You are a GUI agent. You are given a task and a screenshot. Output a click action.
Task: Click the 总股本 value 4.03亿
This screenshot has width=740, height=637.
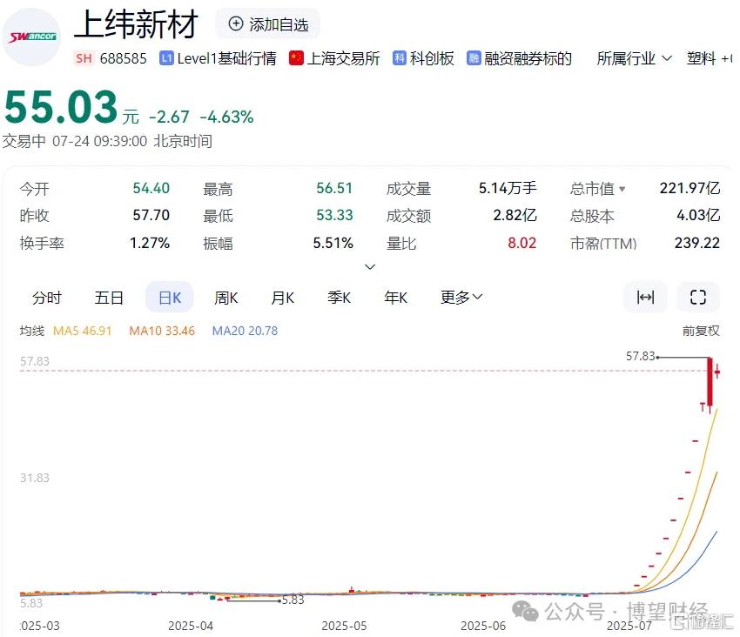(698, 215)
